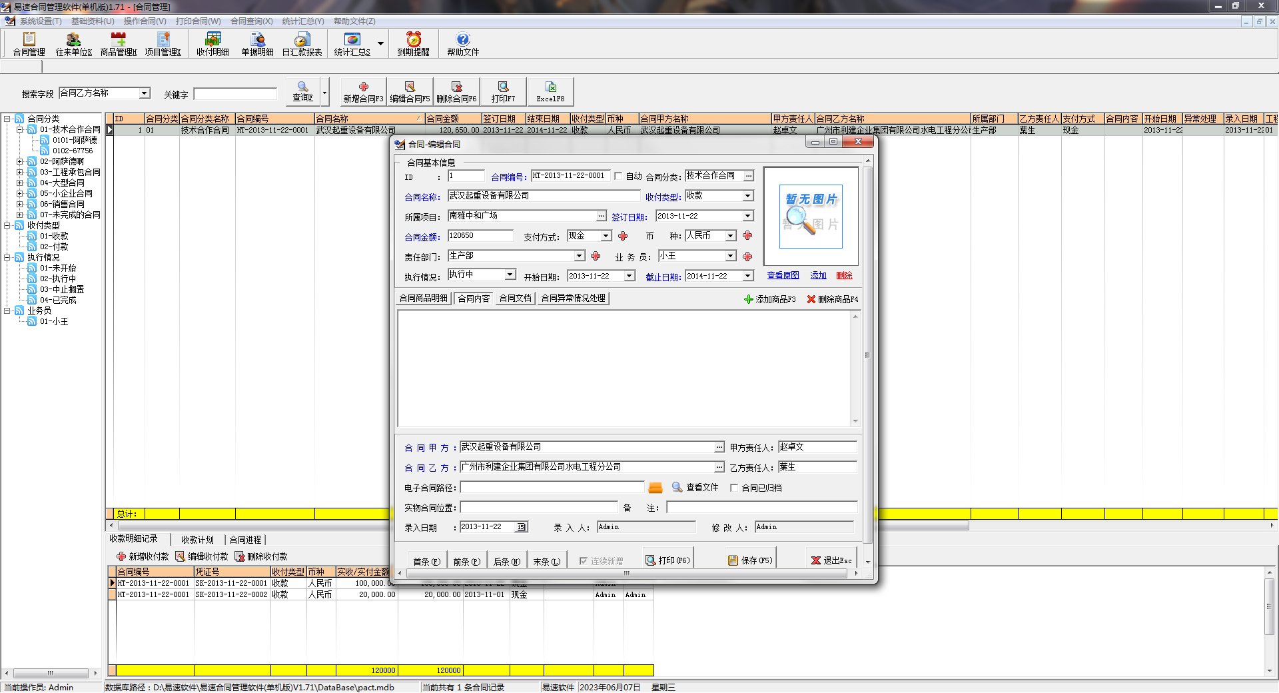Open the 收付类型 dropdown in the dialog
This screenshot has height=693, width=1279.
point(748,196)
